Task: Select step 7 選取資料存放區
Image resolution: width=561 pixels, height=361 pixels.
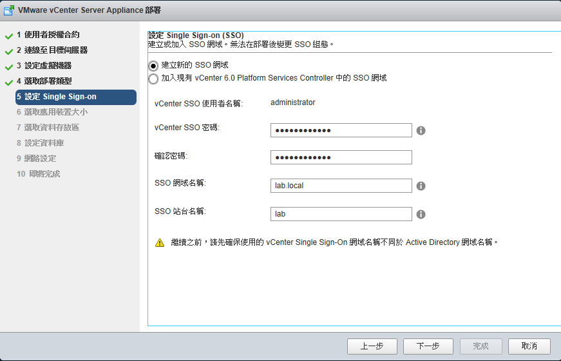Action: pyautogui.click(x=48, y=128)
